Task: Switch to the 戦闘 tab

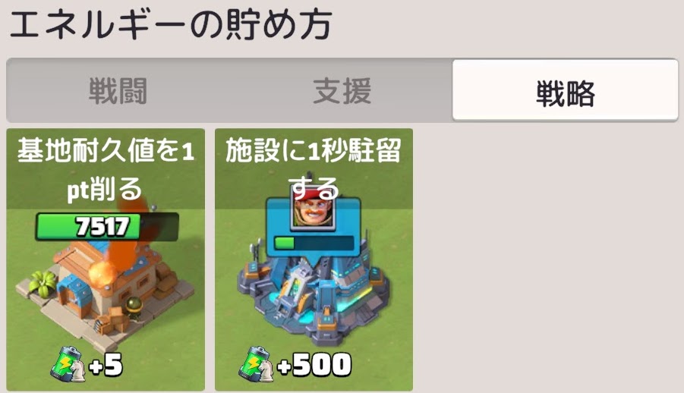Action: (x=118, y=90)
